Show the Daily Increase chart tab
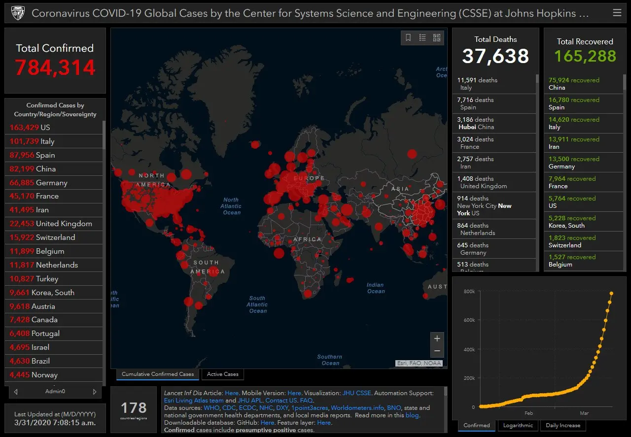Image resolution: width=631 pixels, height=437 pixels. 563,426
